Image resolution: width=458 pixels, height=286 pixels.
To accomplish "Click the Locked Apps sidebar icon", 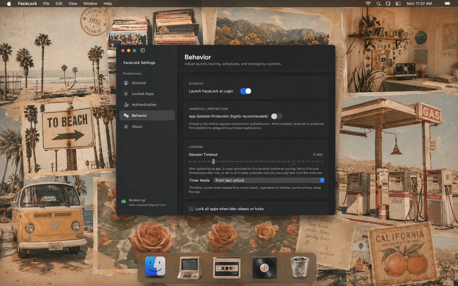I will pyautogui.click(x=126, y=94).
